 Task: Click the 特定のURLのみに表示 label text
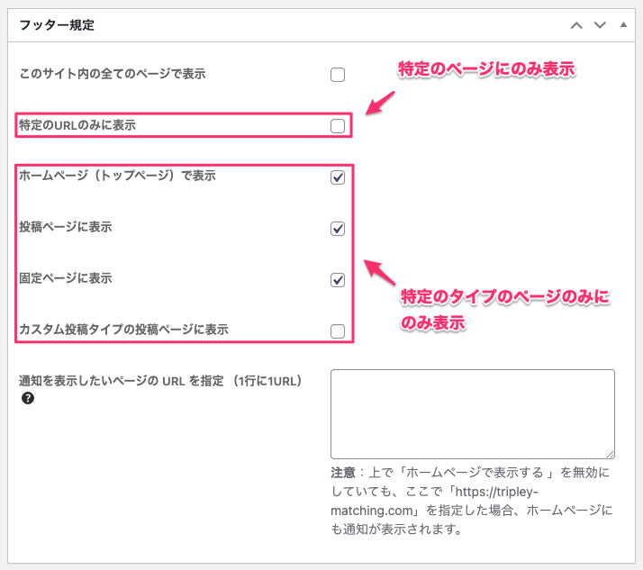coord(77,125)
